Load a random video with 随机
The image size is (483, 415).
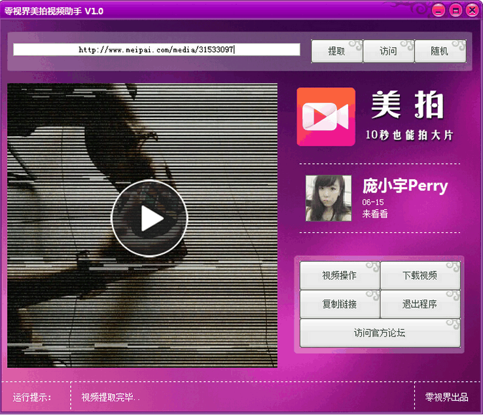click(x=440, y=51)
